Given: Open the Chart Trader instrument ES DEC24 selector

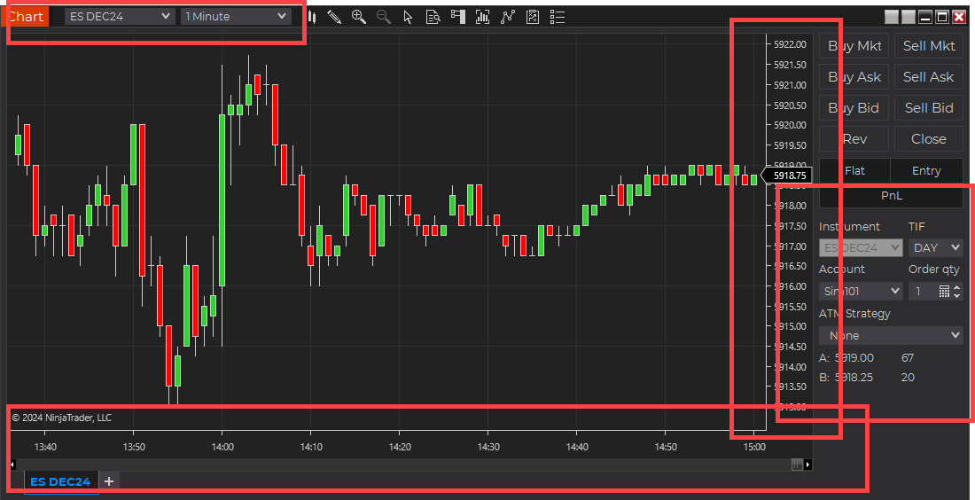Looking at the screenshot, I should click(861, 247).
